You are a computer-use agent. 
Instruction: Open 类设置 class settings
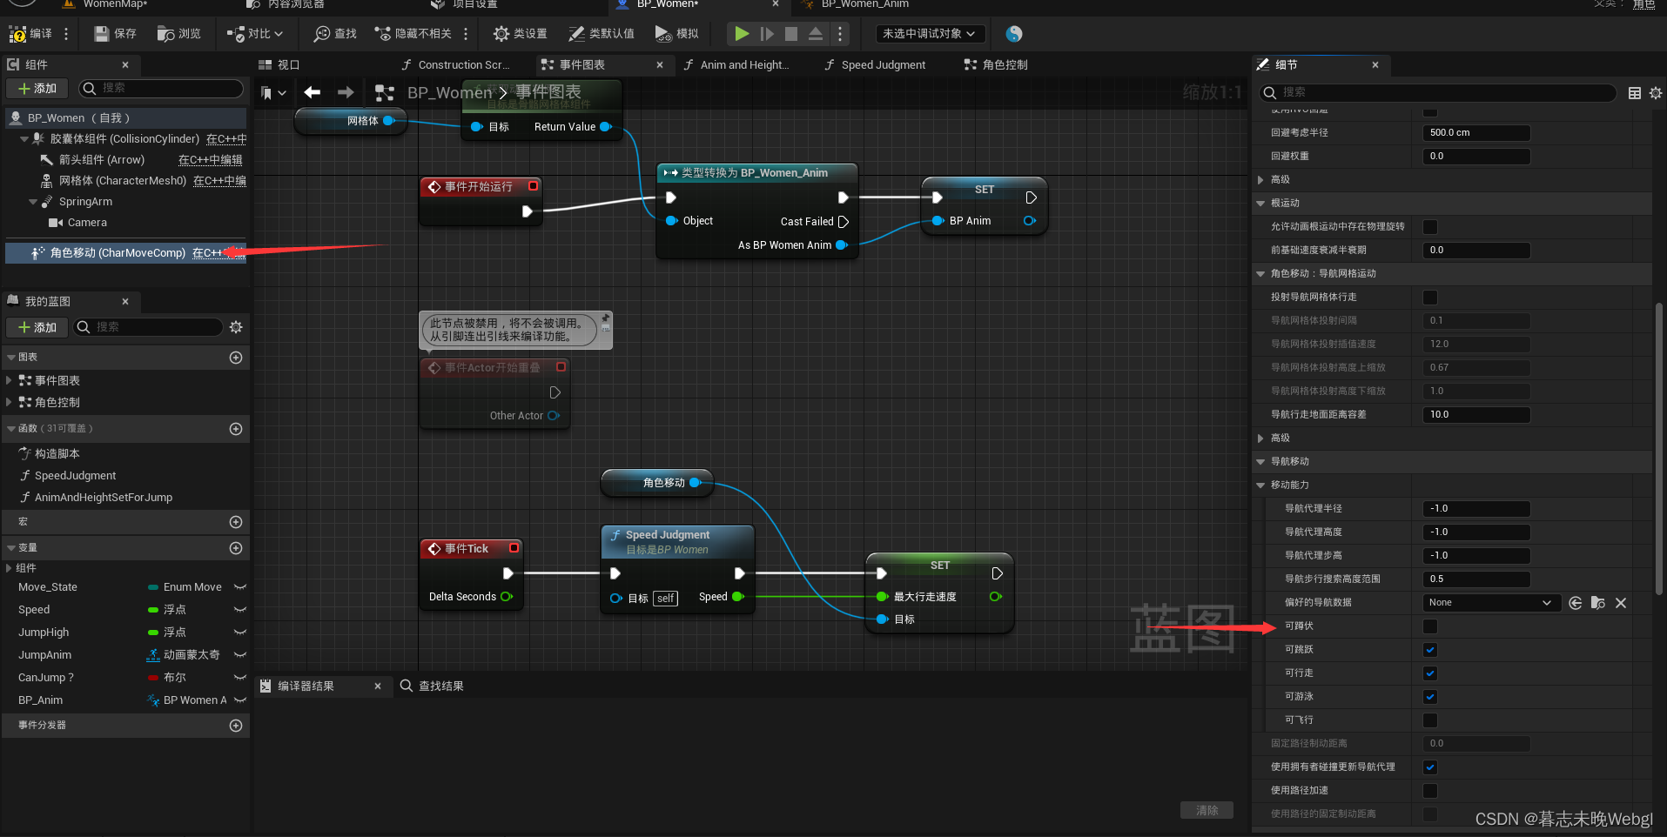(x=520, y=34)
